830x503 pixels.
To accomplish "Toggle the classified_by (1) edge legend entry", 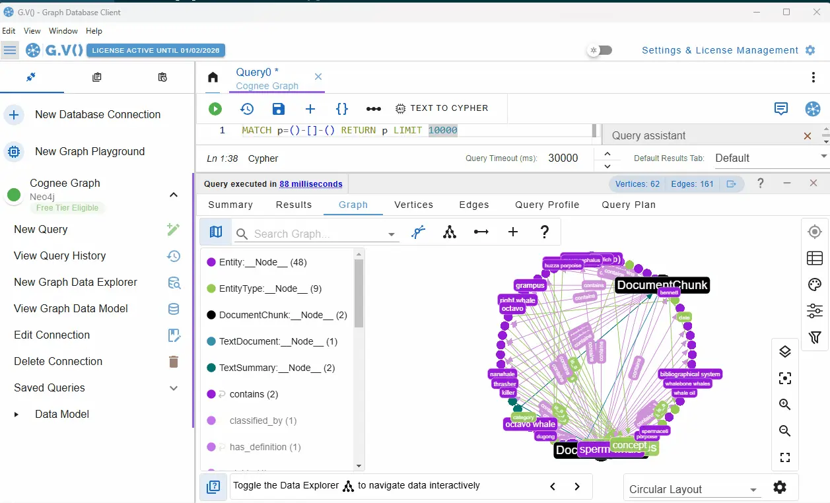I will (x=251, y=420).
